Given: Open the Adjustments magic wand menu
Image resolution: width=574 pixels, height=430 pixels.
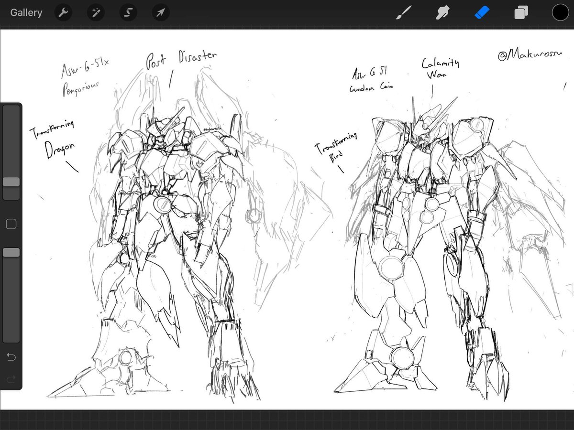Looking at the screenshot, I should [x=95, y=13].
